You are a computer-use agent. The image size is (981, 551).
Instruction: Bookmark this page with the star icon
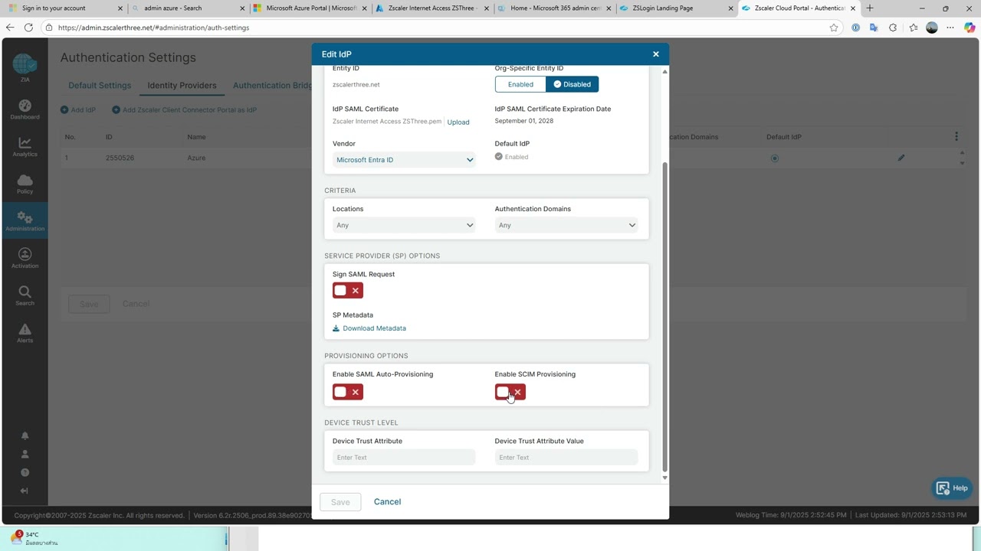(x=834, y=28)
